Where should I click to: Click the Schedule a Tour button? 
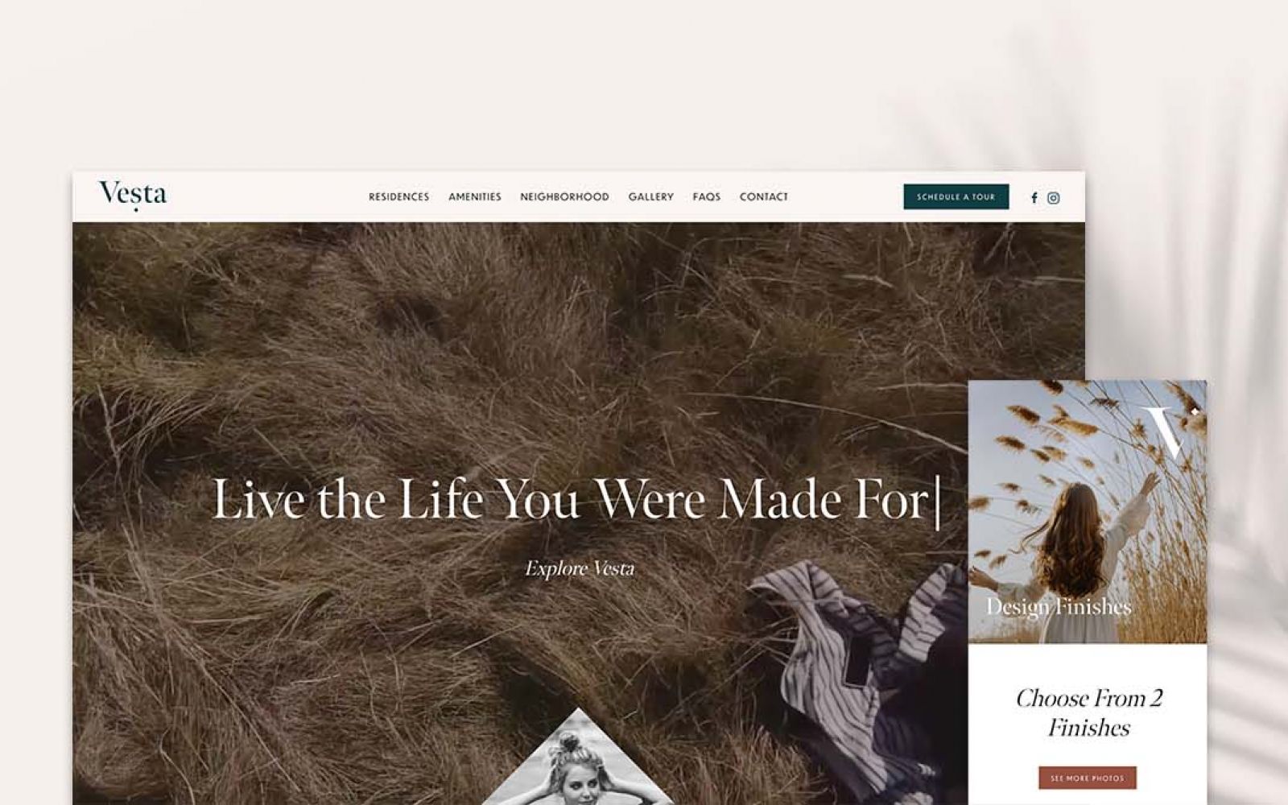pyautogui.click(x=956, y=196)
